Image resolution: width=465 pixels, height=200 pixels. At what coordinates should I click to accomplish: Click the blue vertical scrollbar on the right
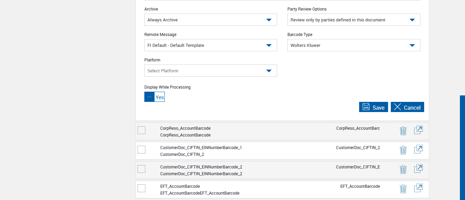462,146
